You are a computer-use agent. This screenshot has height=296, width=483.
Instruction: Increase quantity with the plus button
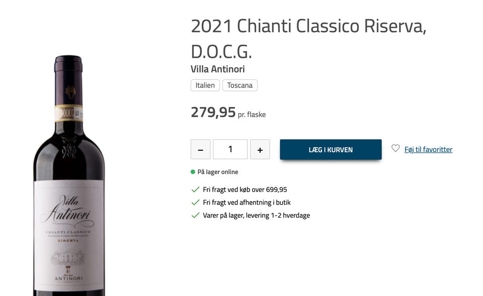260,150
